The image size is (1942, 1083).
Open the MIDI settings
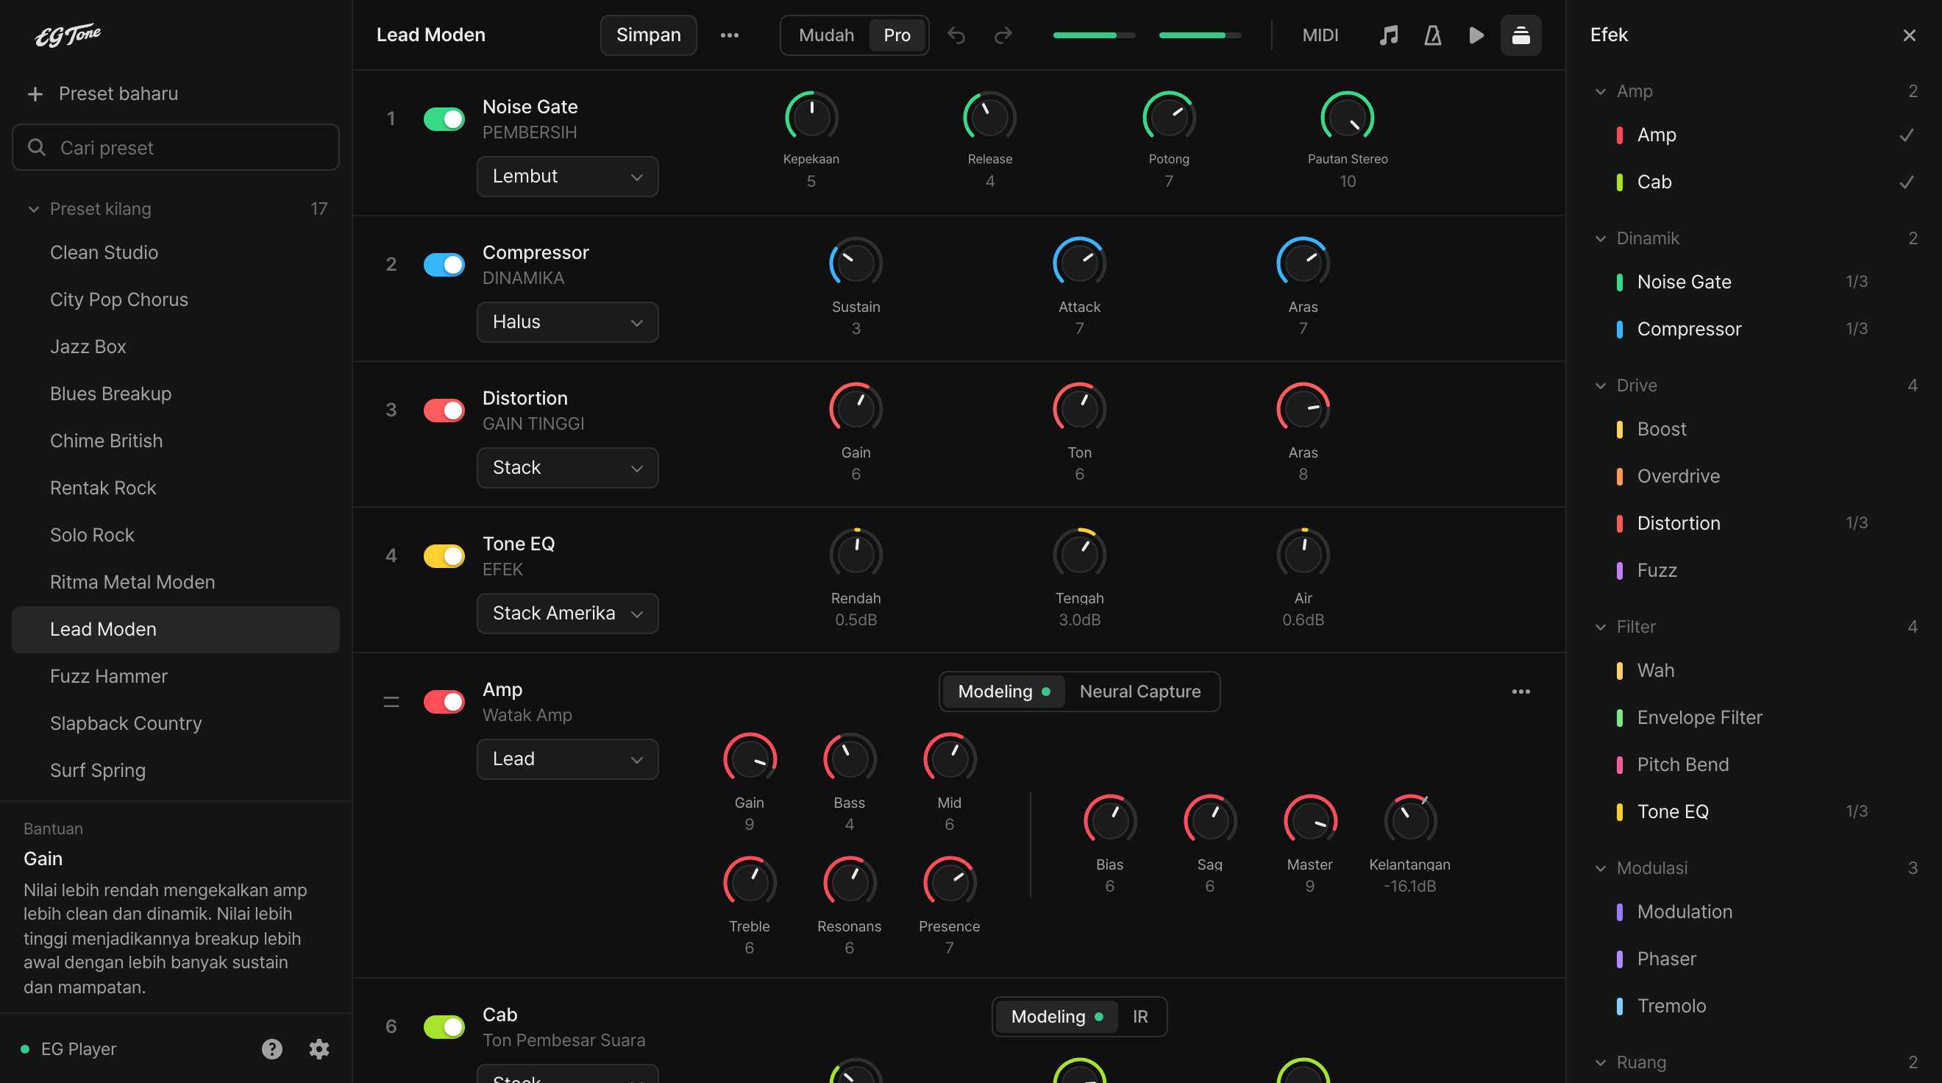pyautogui.click(x=1320, y=35)
